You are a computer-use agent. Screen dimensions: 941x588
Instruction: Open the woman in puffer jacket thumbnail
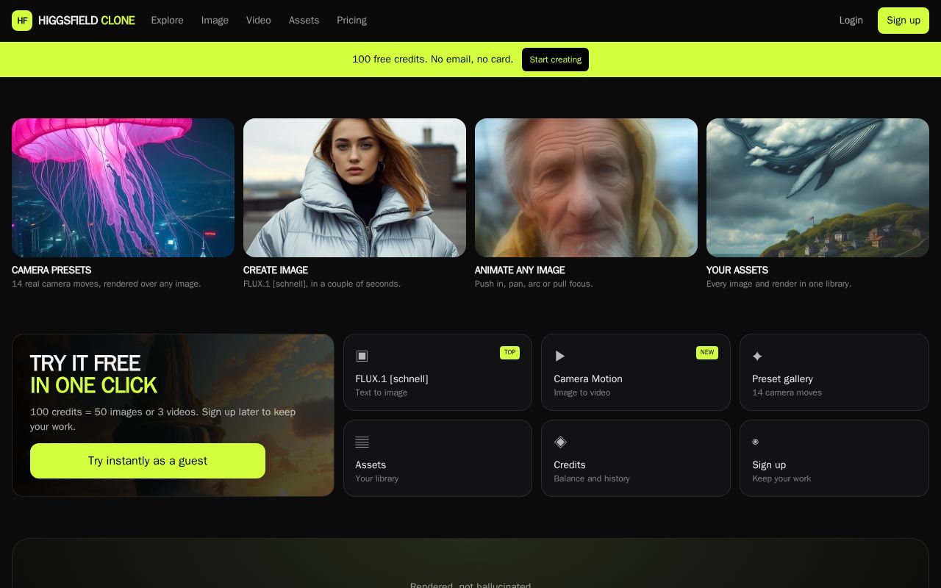354,187
